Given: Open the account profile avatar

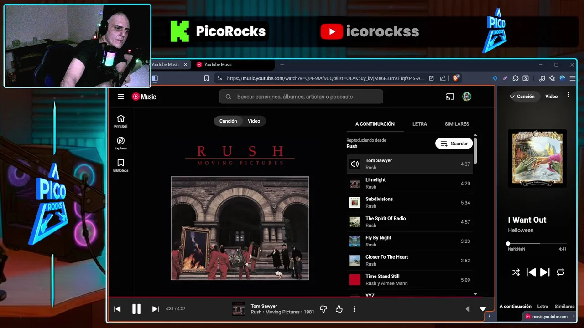Looking at the screenshot, I should pos(467,97).
